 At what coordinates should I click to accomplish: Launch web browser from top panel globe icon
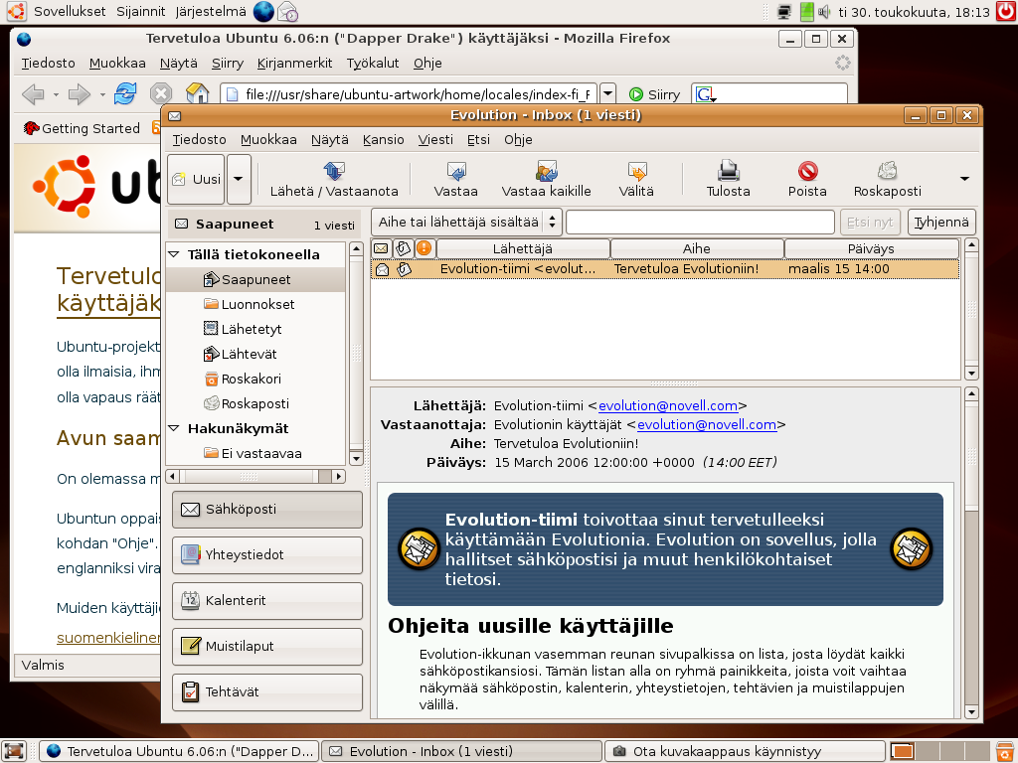(262, 11)
